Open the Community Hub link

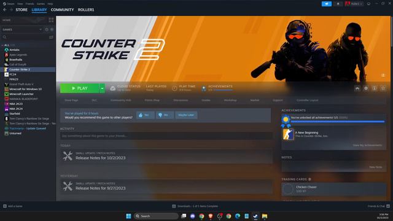pyautogui.click(x=121, y=100)
